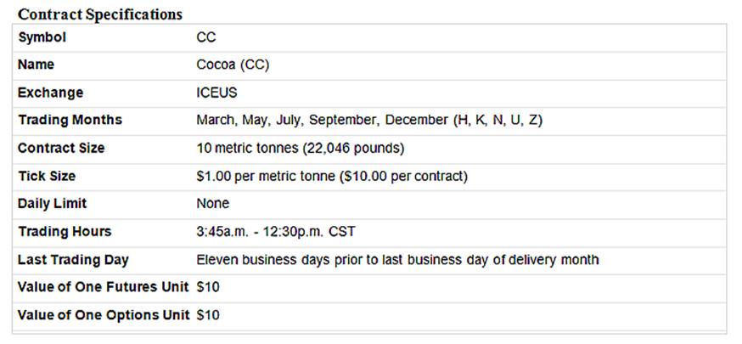This screenshot has height=344, width=742.
Task: Click the Daily Limit label
Action: 53,204
